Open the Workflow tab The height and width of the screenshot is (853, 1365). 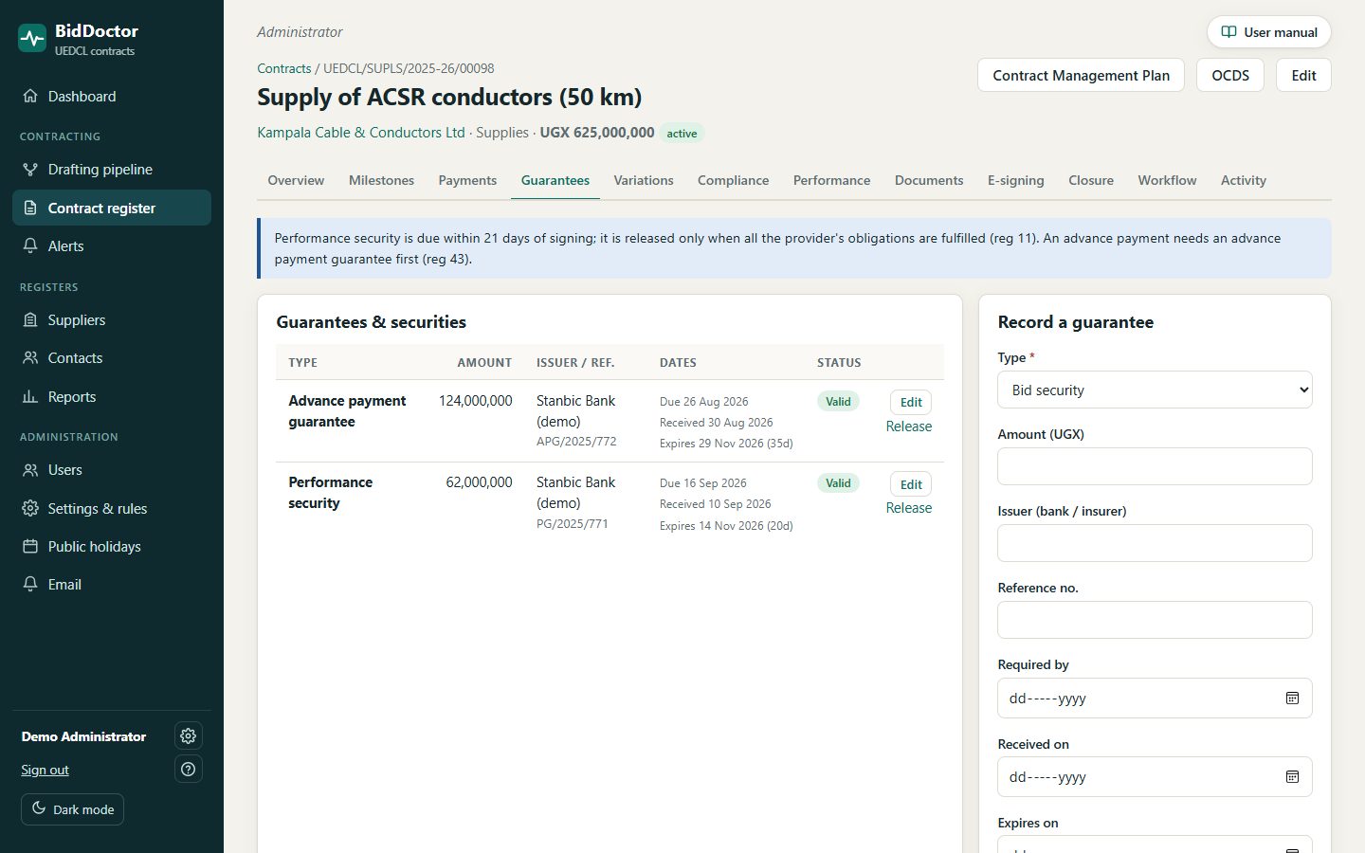(x=1167, y=180)
